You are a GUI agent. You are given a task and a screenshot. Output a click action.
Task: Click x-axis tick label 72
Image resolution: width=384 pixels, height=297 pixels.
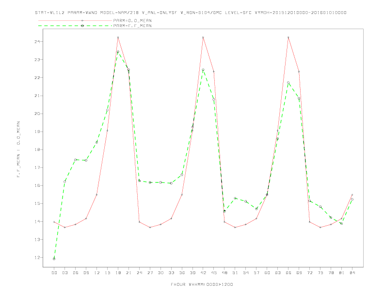tap(310, 273)
